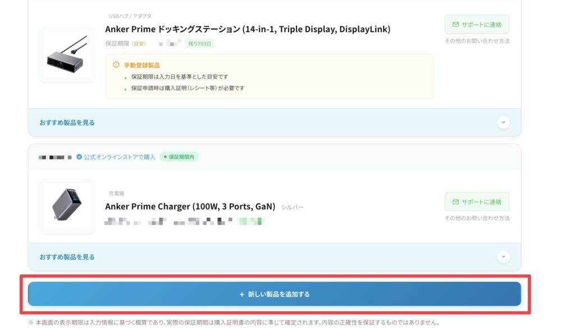Click the Anker Prime Charger thumbnail image
Screen dimensions: 575x329
point(67,206)
